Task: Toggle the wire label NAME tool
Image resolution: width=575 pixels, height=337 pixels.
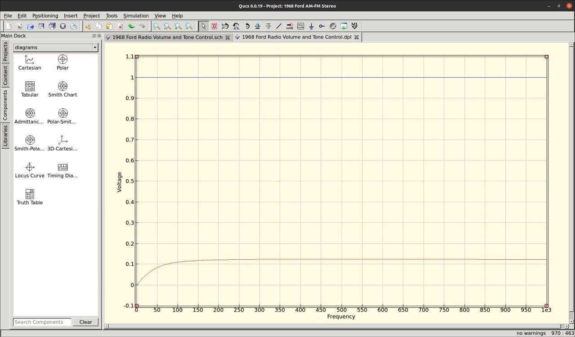Action: (290, 27)
